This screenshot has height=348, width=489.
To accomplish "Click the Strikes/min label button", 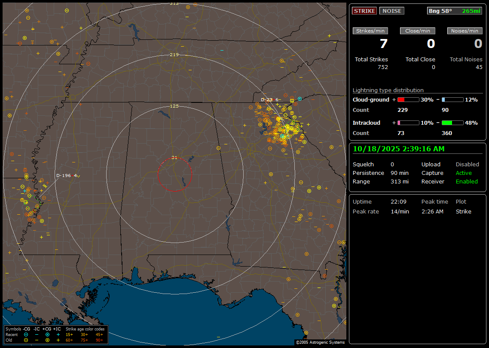I will 370,31.
